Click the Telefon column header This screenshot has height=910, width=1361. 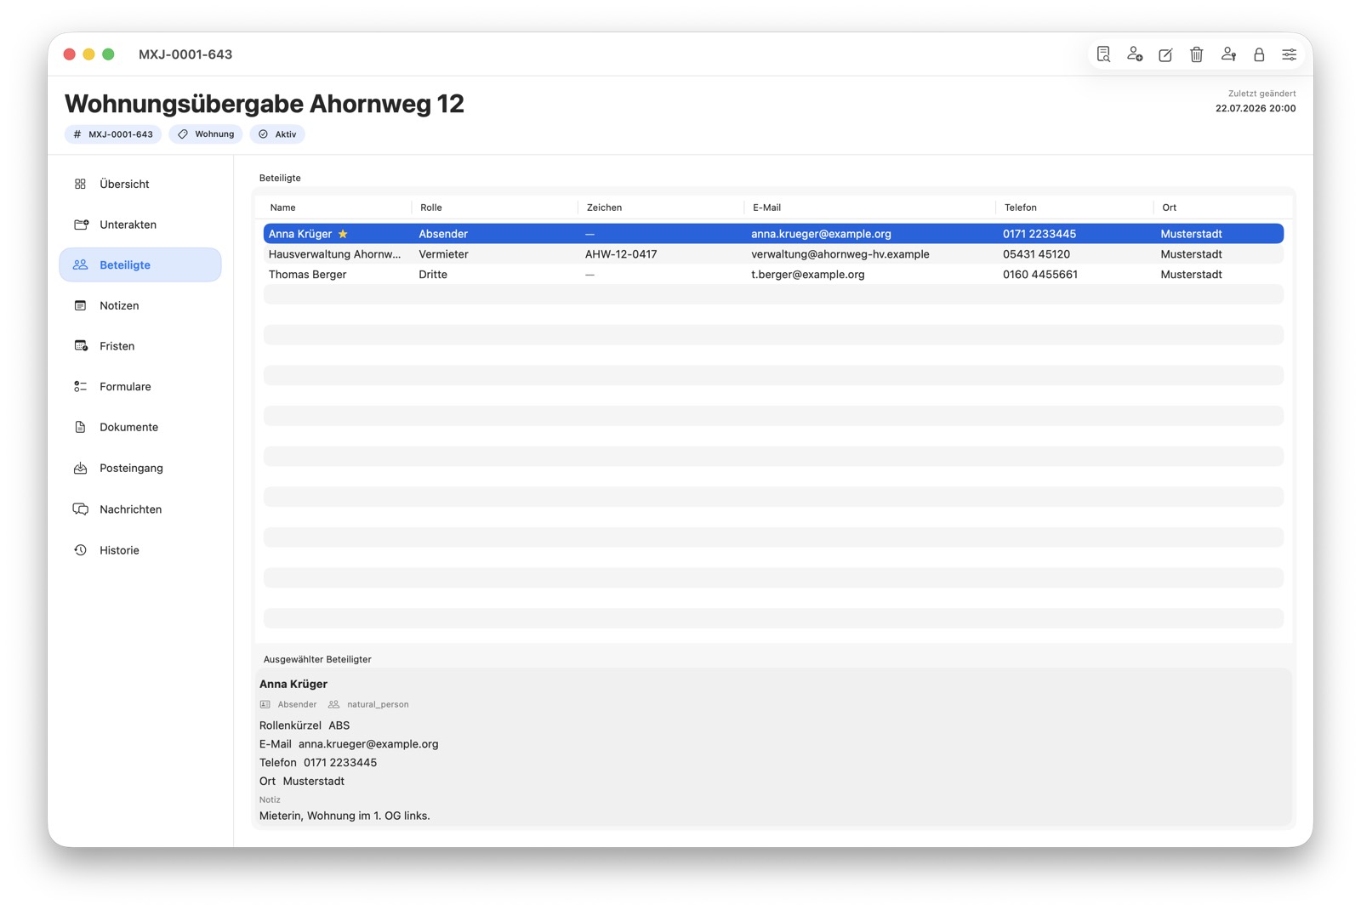point(1075,208)
